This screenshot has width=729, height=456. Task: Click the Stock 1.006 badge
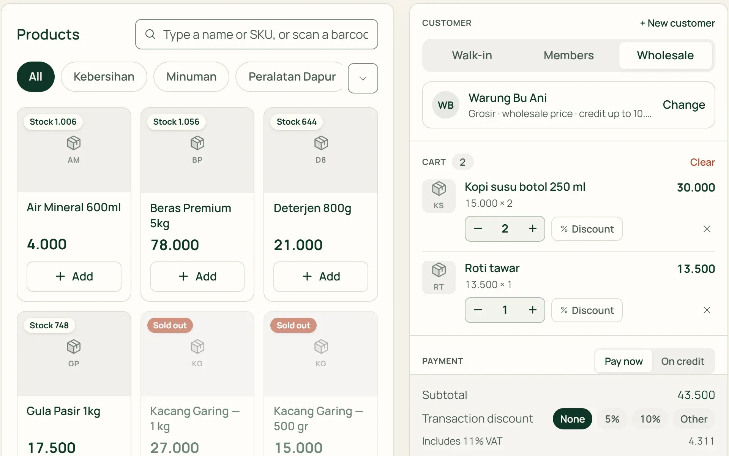pyautogui.click(x=53, y=122)
